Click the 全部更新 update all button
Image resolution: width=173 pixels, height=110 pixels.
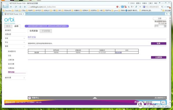159,57
